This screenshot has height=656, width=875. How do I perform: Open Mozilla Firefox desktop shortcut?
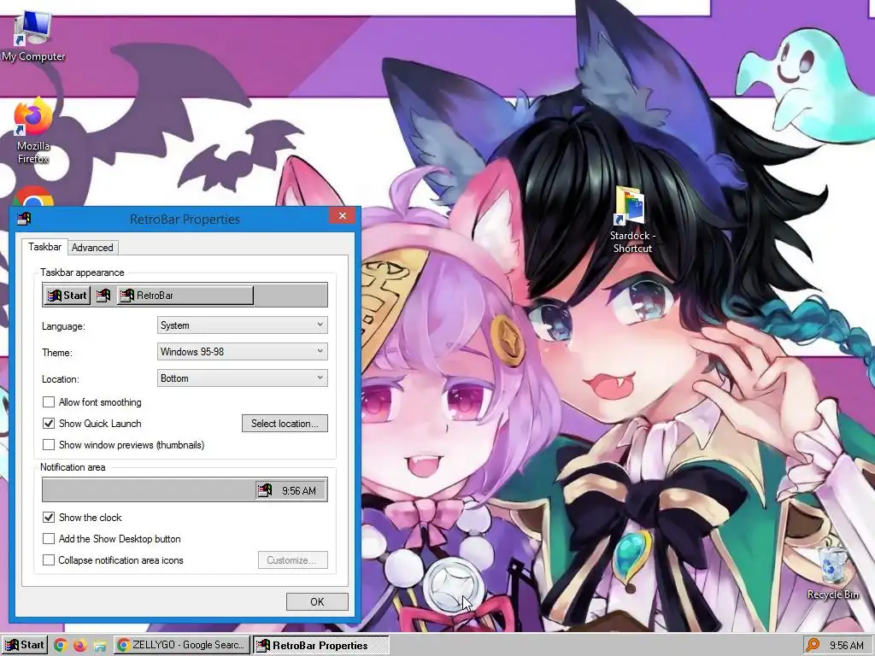pos(33,131)
